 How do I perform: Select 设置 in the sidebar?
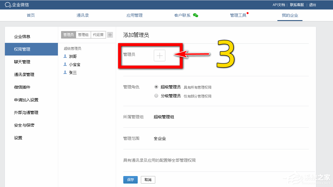(17, 138)
